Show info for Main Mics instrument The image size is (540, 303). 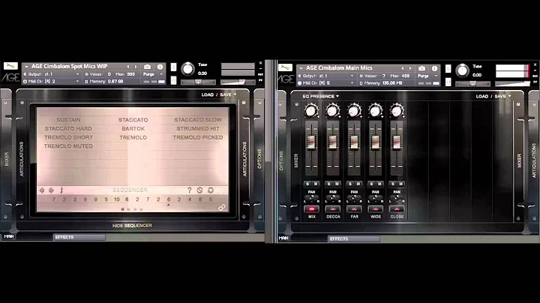[x=434, y=68]
